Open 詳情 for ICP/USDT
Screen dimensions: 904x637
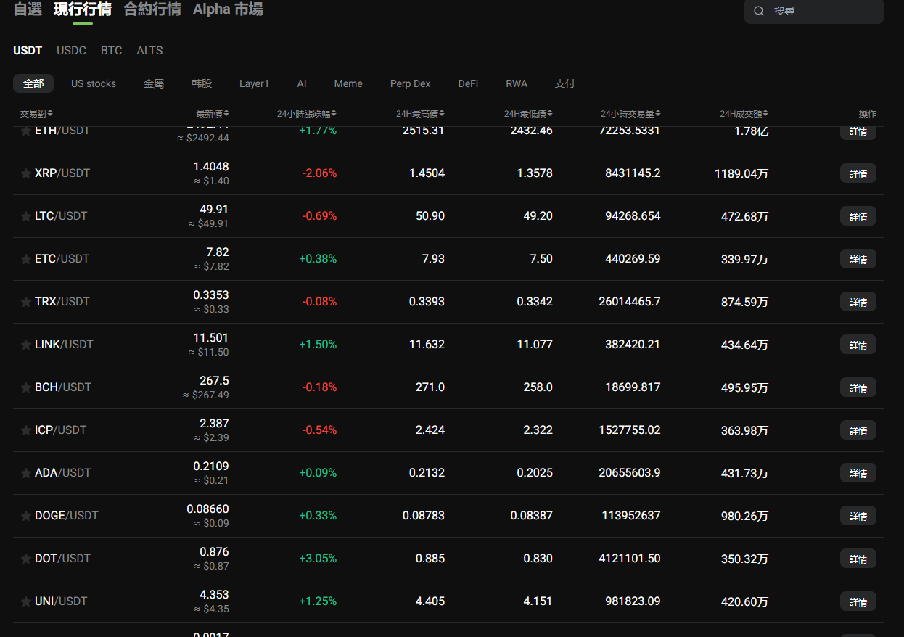[x=858, y=430]
